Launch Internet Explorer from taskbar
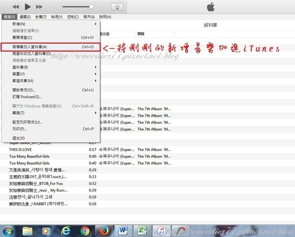Screen dimensions: 295x237 tap(66, 231)
